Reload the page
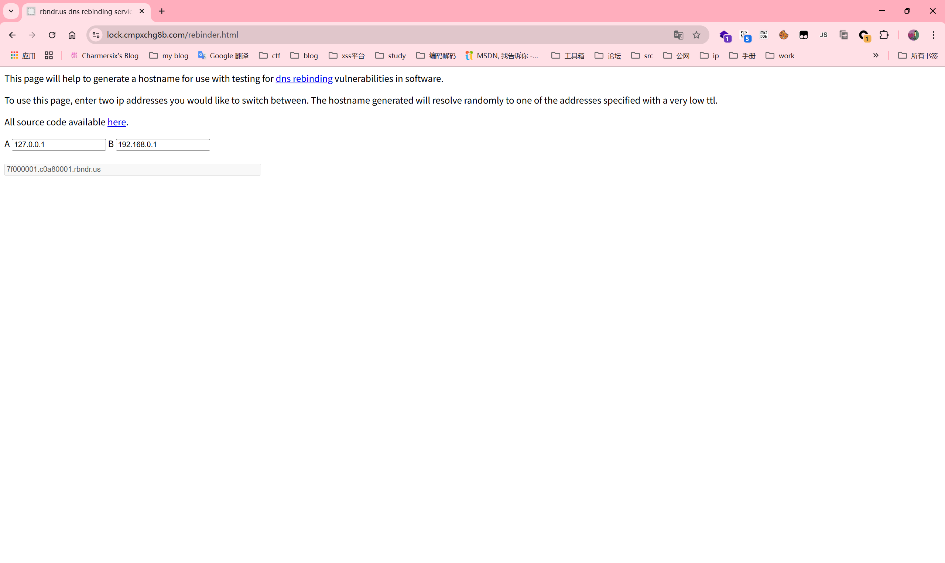945x563 pixels. (x=52, y=35)
